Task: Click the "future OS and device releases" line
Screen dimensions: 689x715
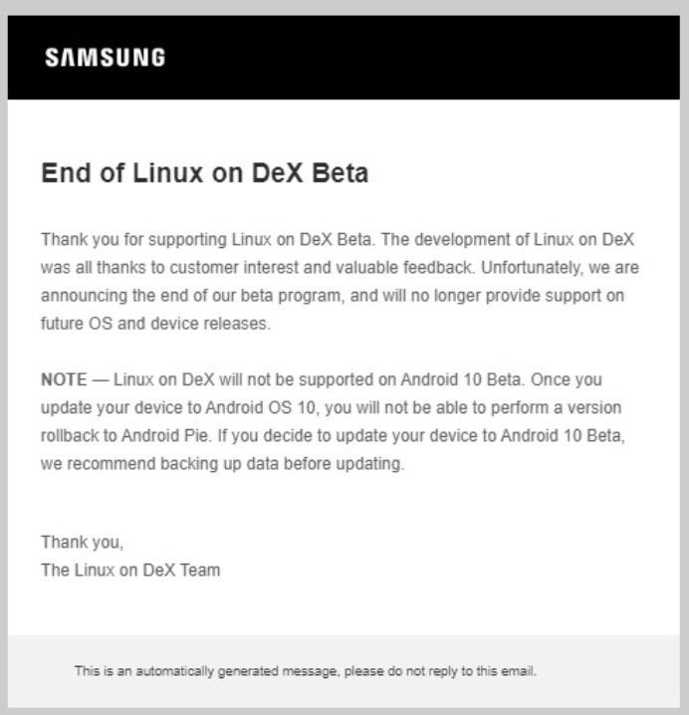Action: [154, 324]
